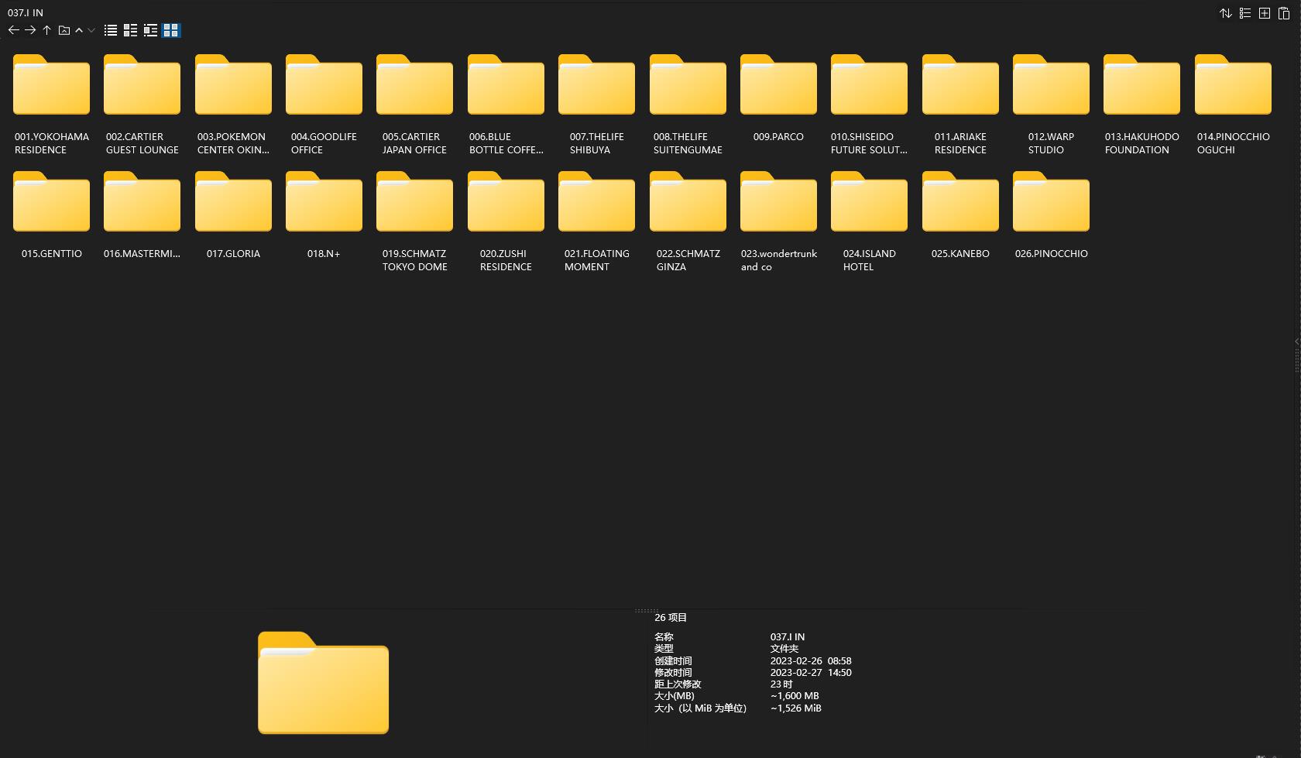Go forward with the right arrow button
This screenshot has height=758, width=1301.
30,30
